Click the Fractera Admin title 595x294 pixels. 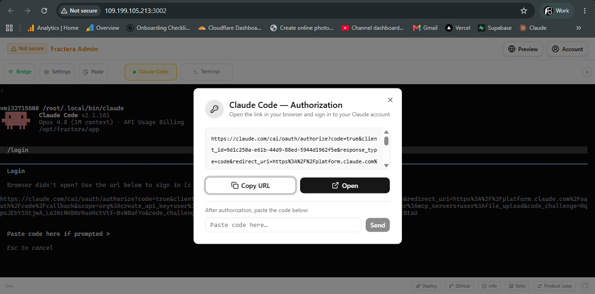coord(74,49)
